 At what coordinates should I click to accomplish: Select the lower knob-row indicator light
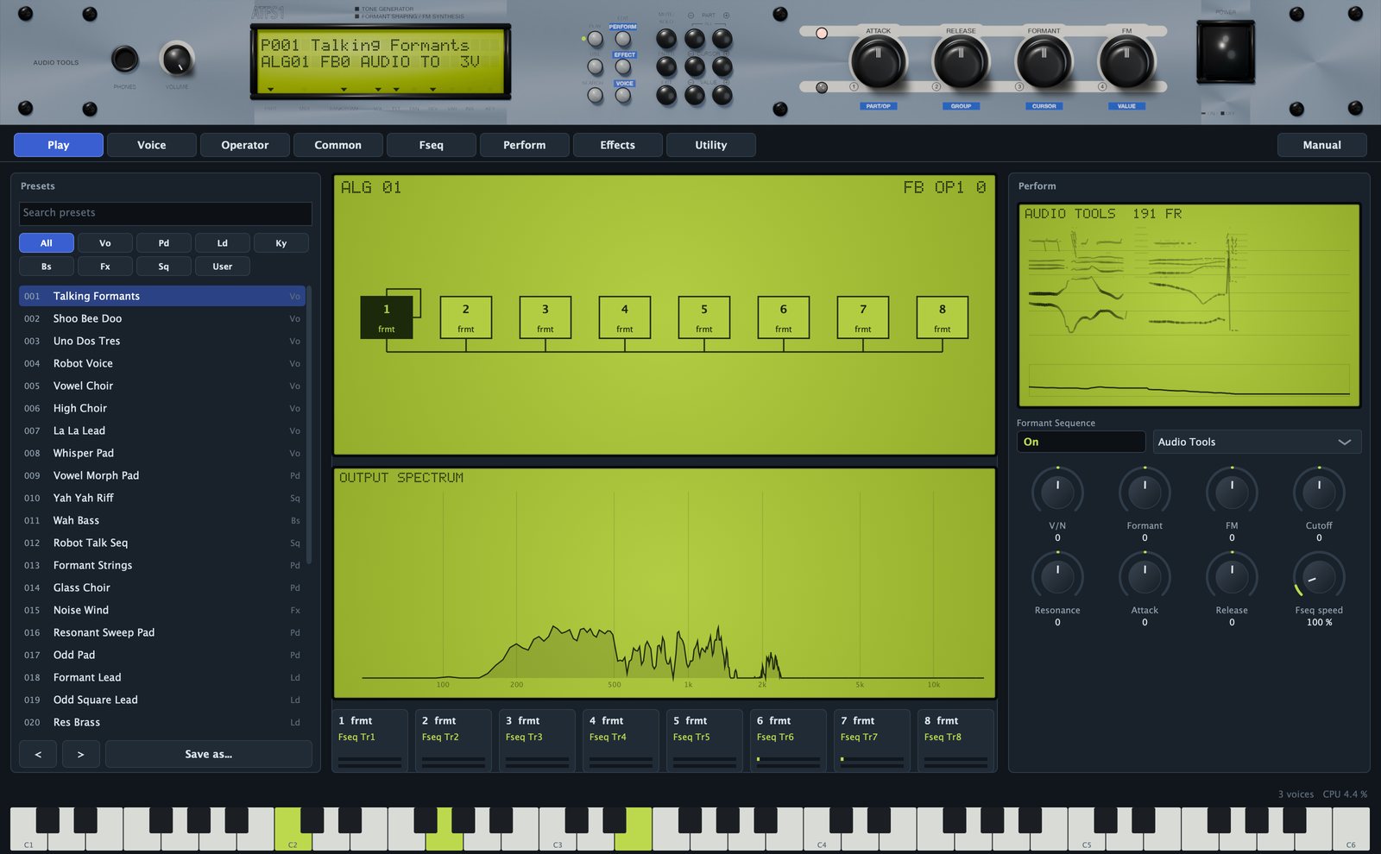[x=822, y=87]
